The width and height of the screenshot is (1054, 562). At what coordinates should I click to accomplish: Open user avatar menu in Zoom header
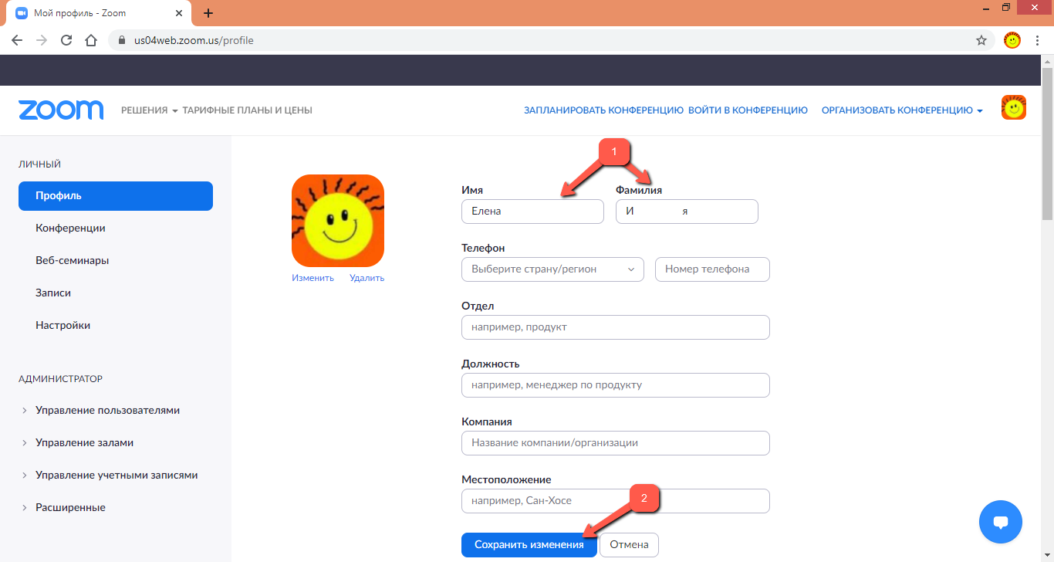[x=1013, y=108]
